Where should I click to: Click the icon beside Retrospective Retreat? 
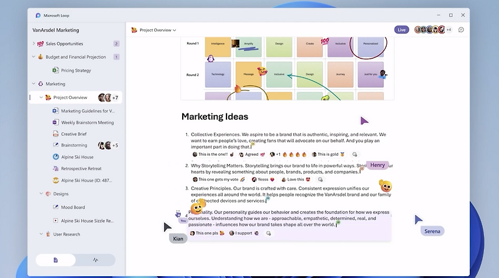(56, 168)
